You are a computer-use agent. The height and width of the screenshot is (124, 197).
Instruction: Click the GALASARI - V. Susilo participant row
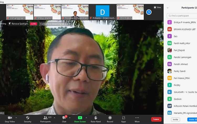point(182,92)
